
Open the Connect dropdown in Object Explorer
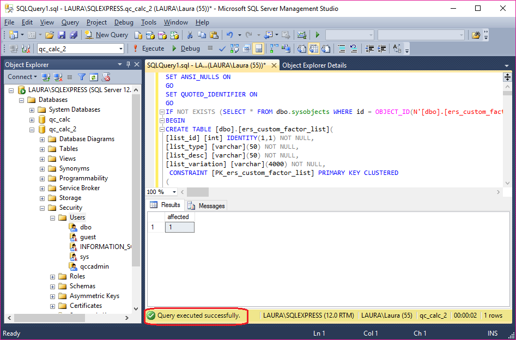pos(22,77)
